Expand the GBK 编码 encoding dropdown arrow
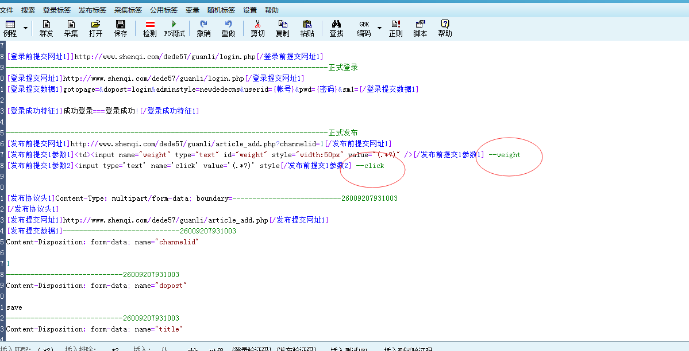 (x=379, y=28)
